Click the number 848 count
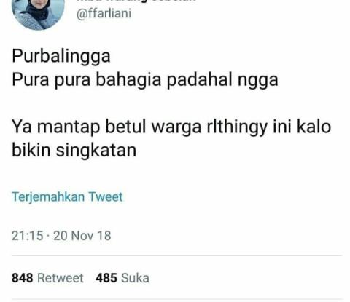 pyautogui.click(x=22, y=278)
